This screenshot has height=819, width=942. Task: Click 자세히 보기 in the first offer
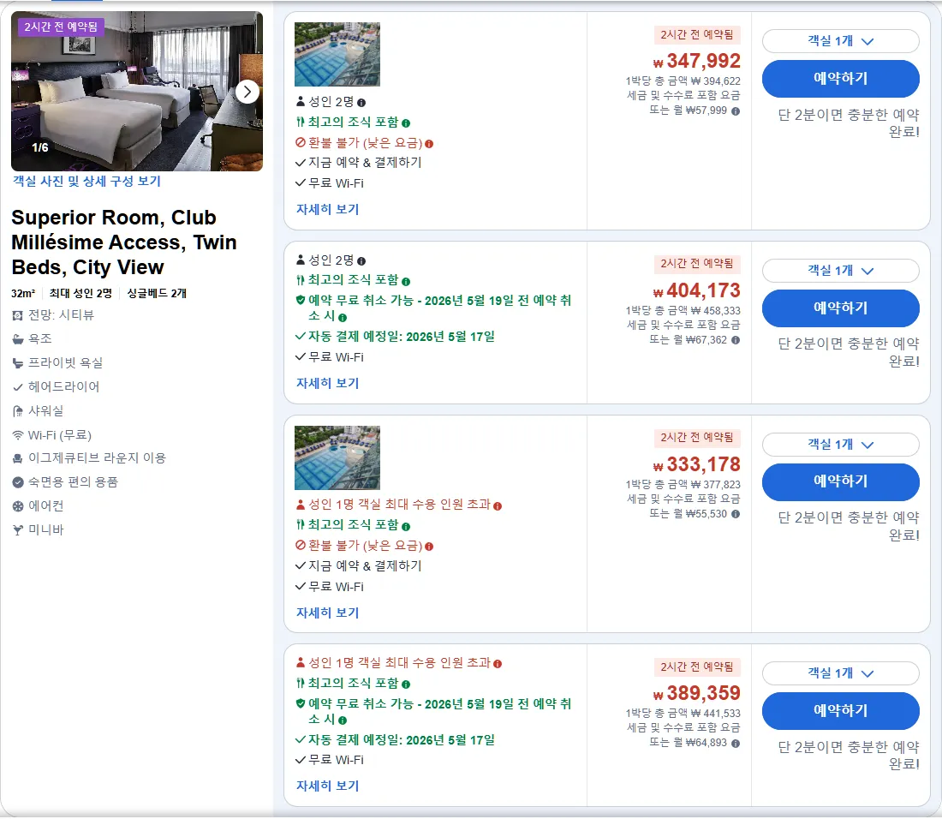[x=327, y=209]
